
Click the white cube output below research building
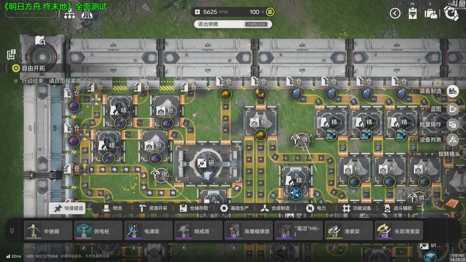[x=208, y=176]
